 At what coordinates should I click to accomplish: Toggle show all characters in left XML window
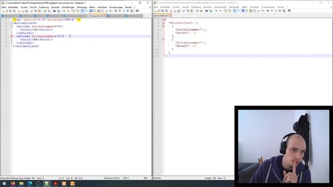87,11
